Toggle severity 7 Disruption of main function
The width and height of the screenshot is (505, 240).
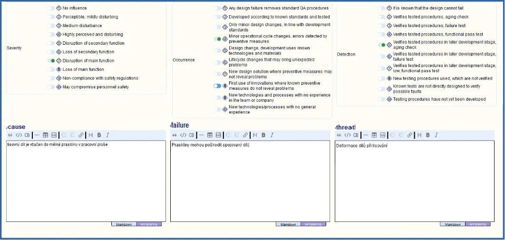(x=51, y=60)
